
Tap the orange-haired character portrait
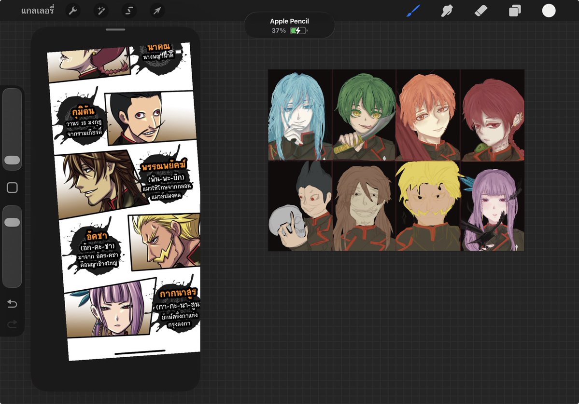tap(428, 115)
